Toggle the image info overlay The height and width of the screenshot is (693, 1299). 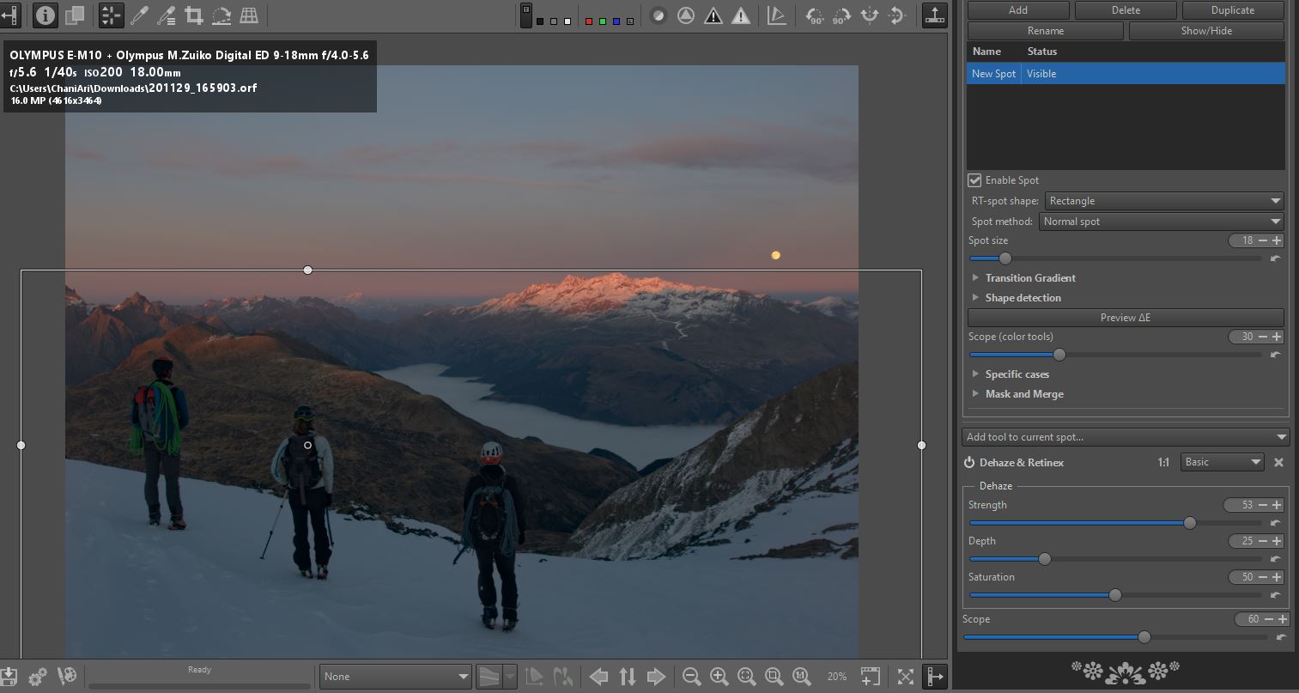[x=45, y=15]
